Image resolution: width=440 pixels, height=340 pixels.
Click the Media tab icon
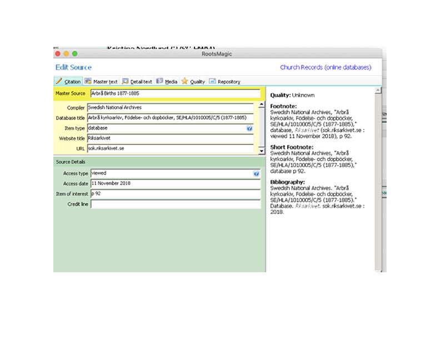(159, 81)
